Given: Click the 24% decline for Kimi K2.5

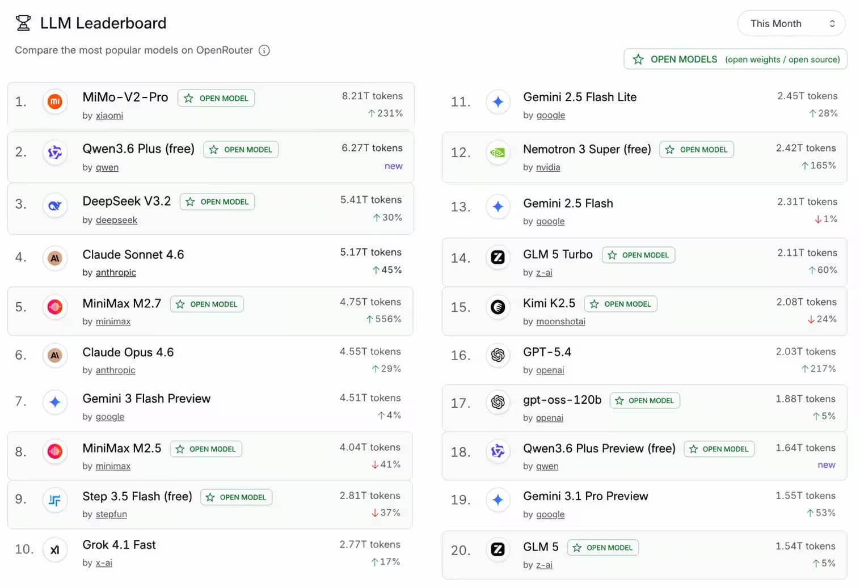Looking at the screenshot, I should pos(822,319).
